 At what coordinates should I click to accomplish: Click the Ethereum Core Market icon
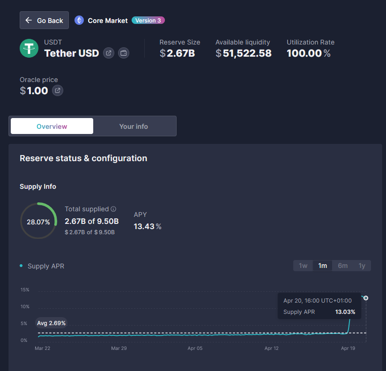click(x=79, y=20)
